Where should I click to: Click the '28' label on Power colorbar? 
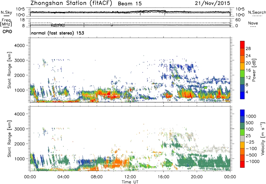click(x=248, y=48)
